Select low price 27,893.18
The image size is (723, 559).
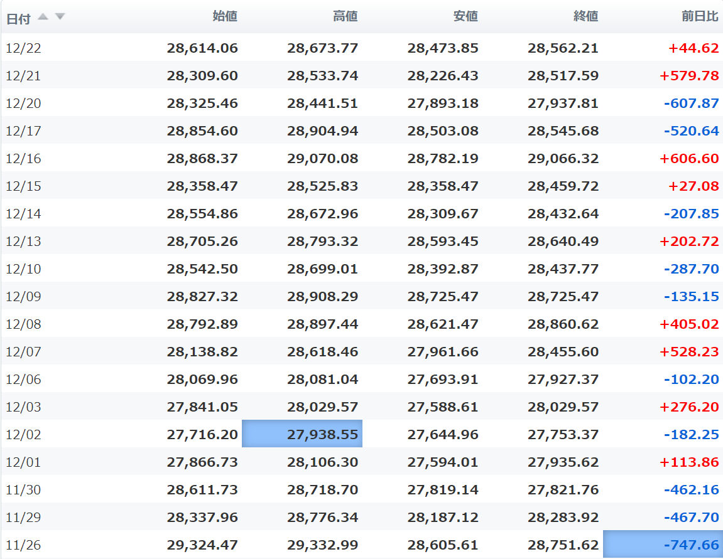point(443,103)
